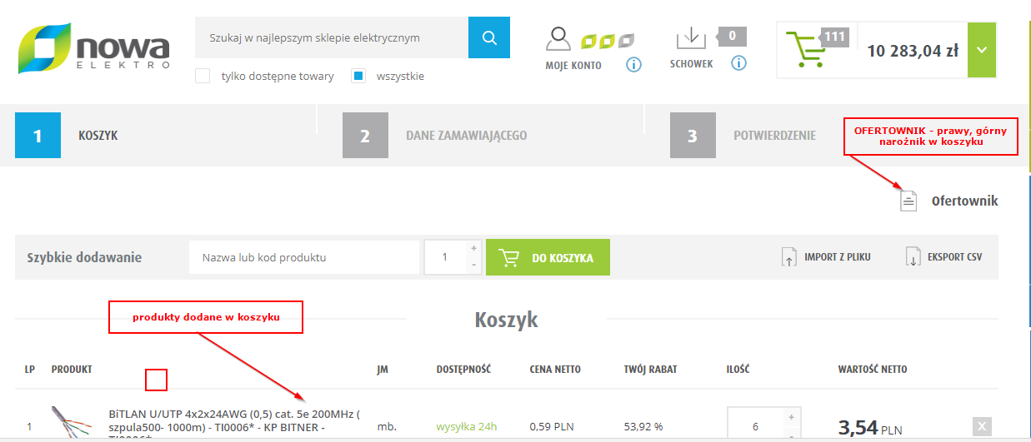
Task: Click the Ofertownik document icon
Action: tap(908, 201)
